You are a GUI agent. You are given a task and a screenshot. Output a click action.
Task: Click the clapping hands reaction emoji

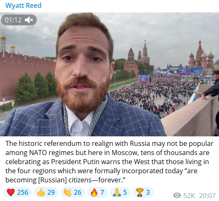68,192
